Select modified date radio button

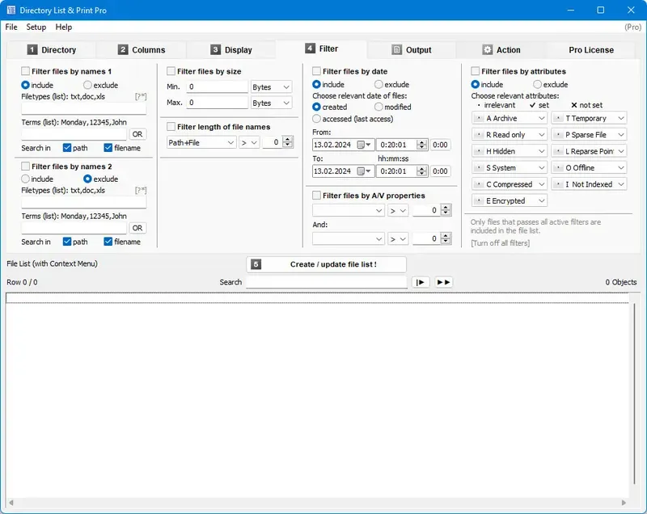pyautogui.click(x=378, y=107)
